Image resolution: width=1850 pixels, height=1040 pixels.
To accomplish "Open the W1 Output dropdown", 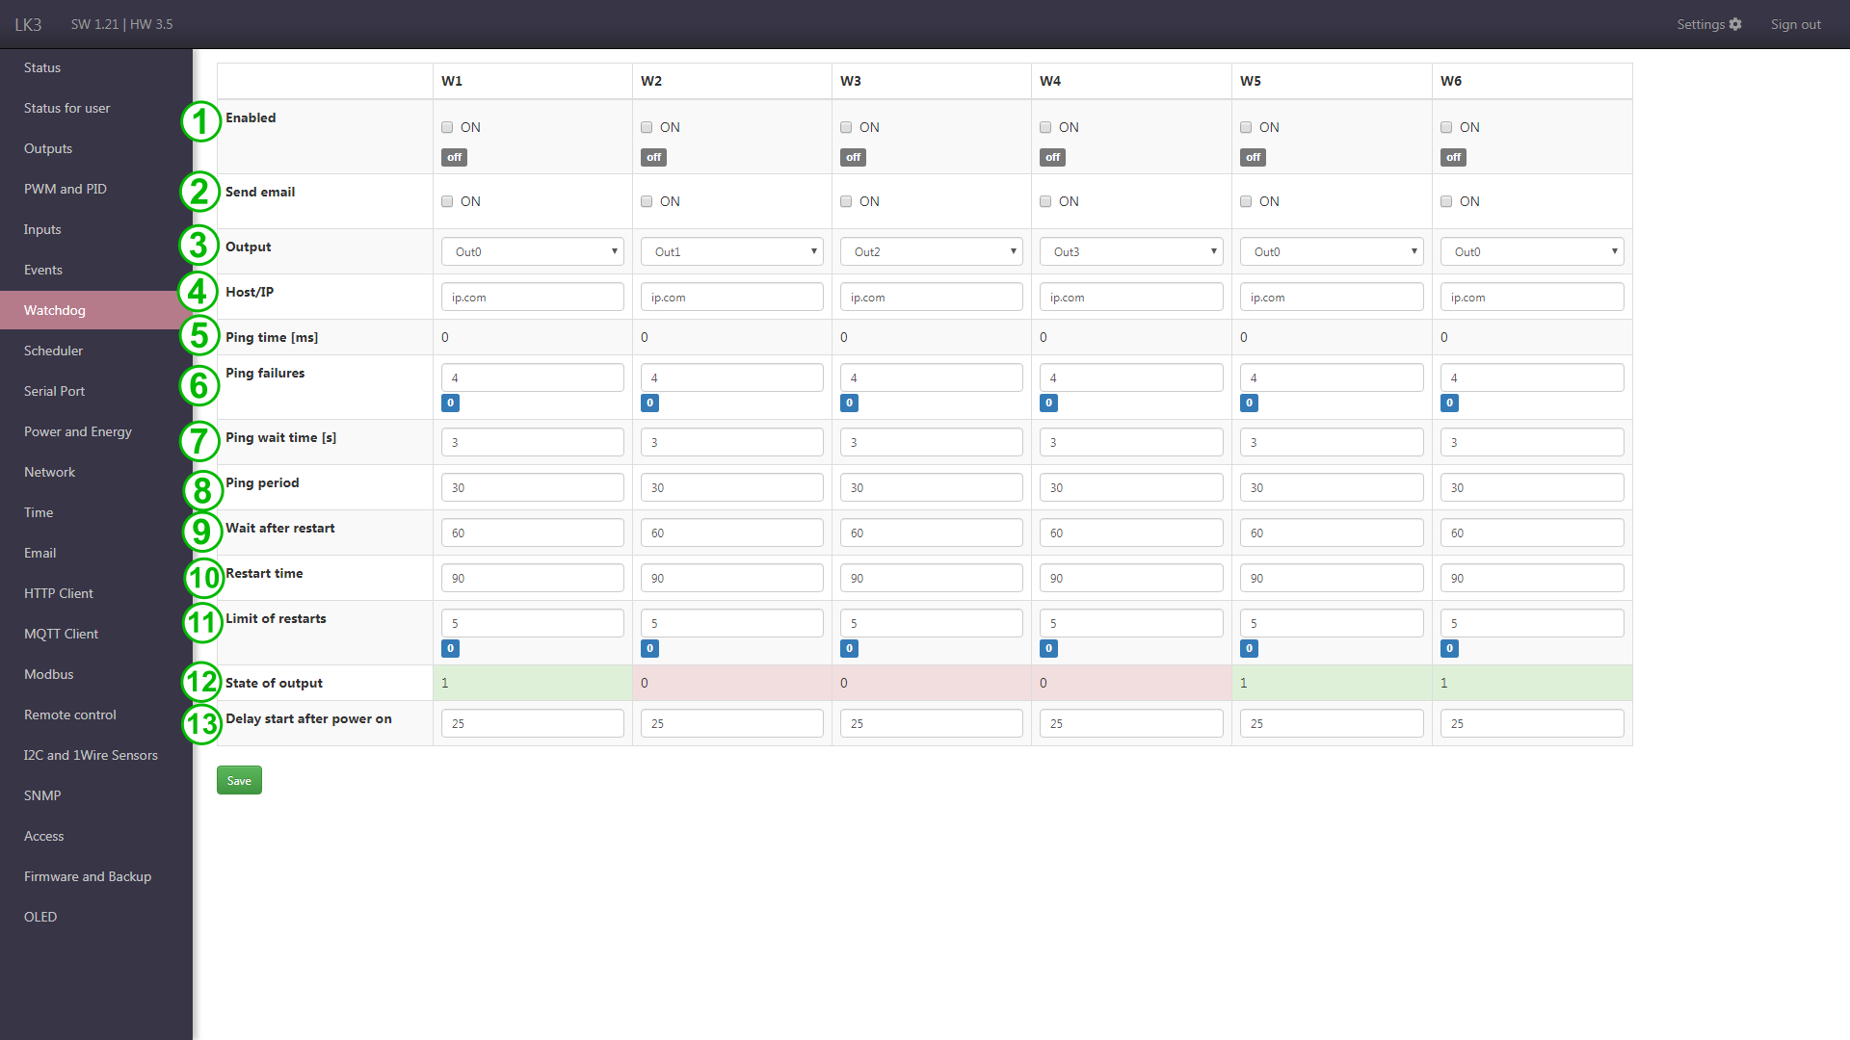I will tap(533, 251).
